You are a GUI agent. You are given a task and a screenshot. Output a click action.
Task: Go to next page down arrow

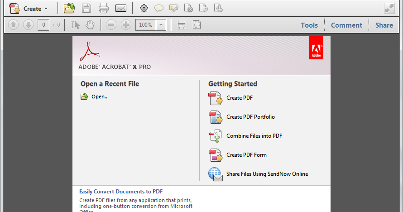click(28, 25)
